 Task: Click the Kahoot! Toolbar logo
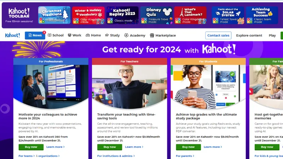point(19,13)
